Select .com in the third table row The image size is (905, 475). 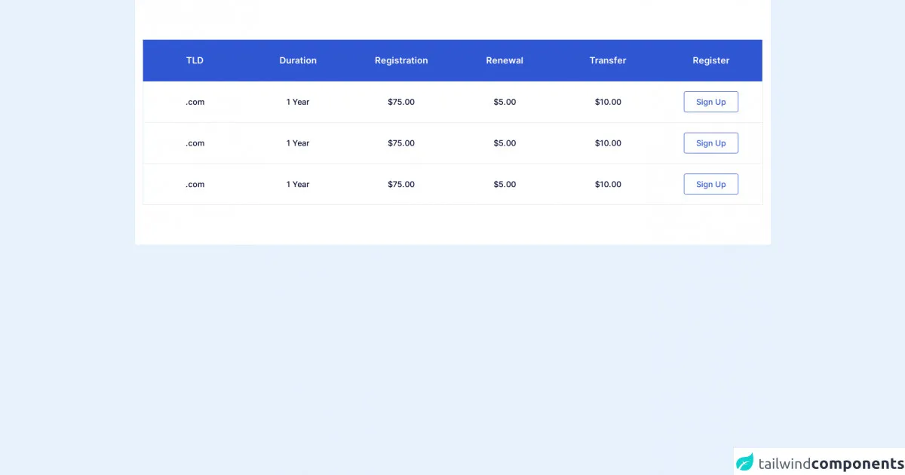195,184
